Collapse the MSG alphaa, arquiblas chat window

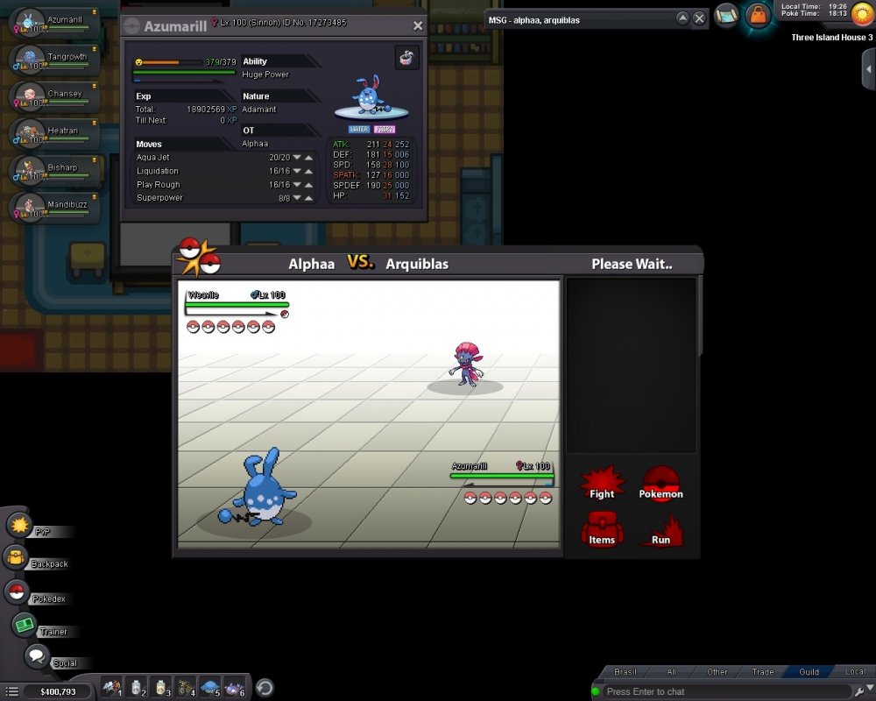click(x=682, y=18)
